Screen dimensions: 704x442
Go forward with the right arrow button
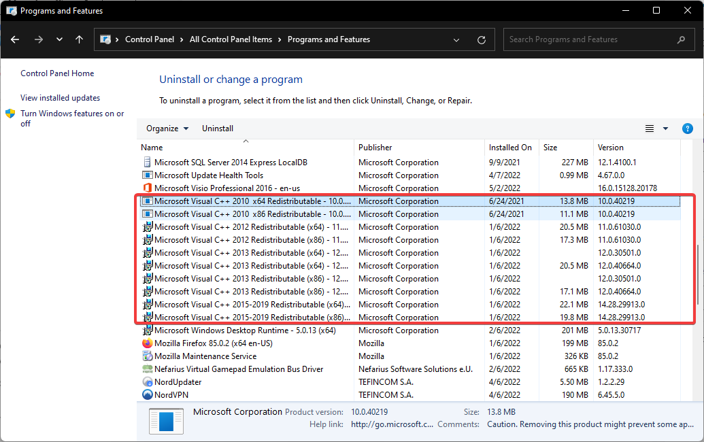pyautogui.click(x=39, y=39)
